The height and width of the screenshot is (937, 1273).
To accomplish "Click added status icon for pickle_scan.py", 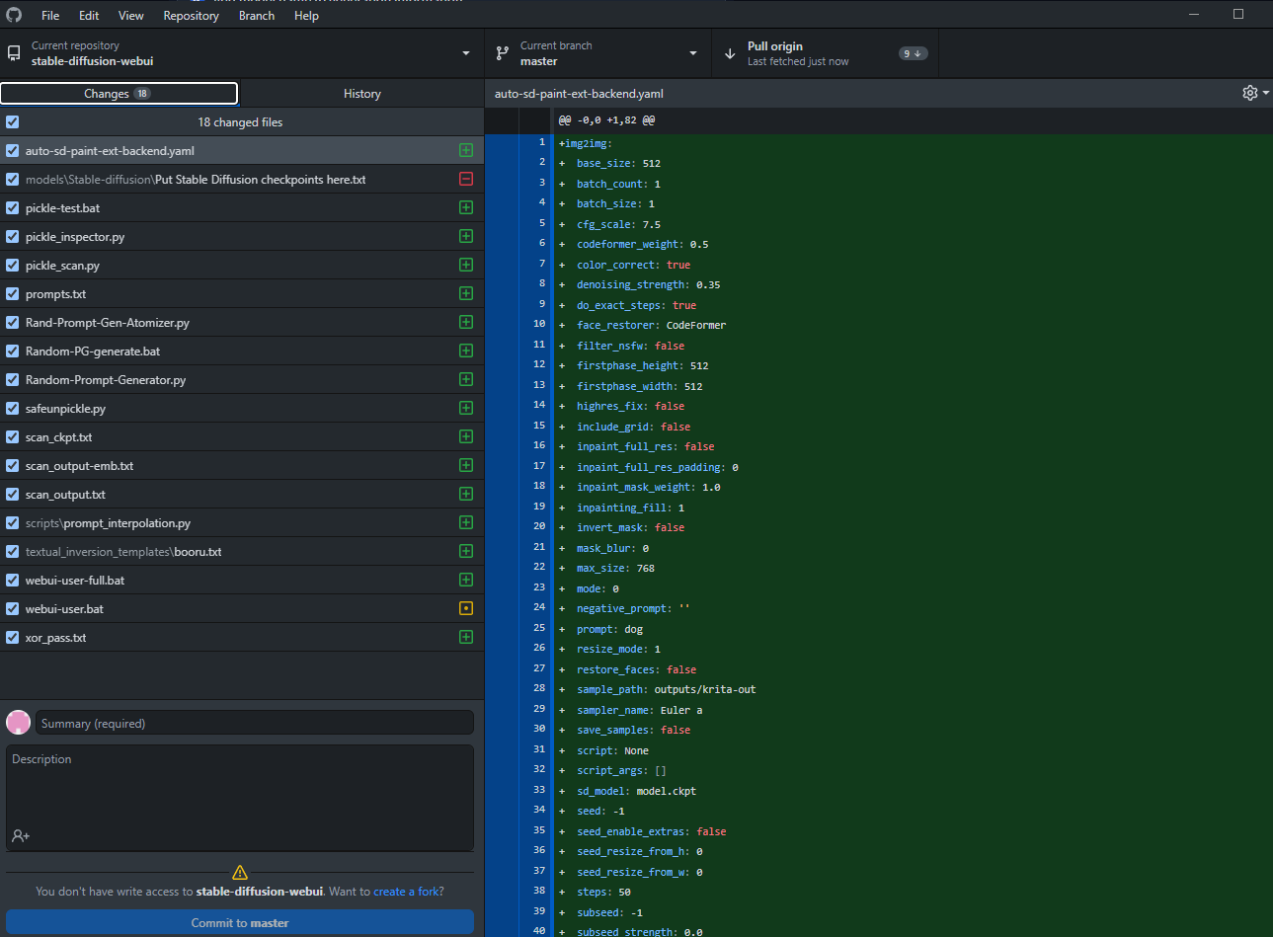I will pos(466,266).
